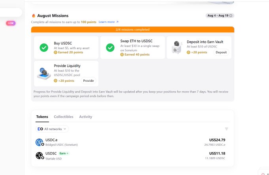The height and width of the screenshot is (175, 269).
Task: Open the token list filter icon
Action: coord(226,129)
